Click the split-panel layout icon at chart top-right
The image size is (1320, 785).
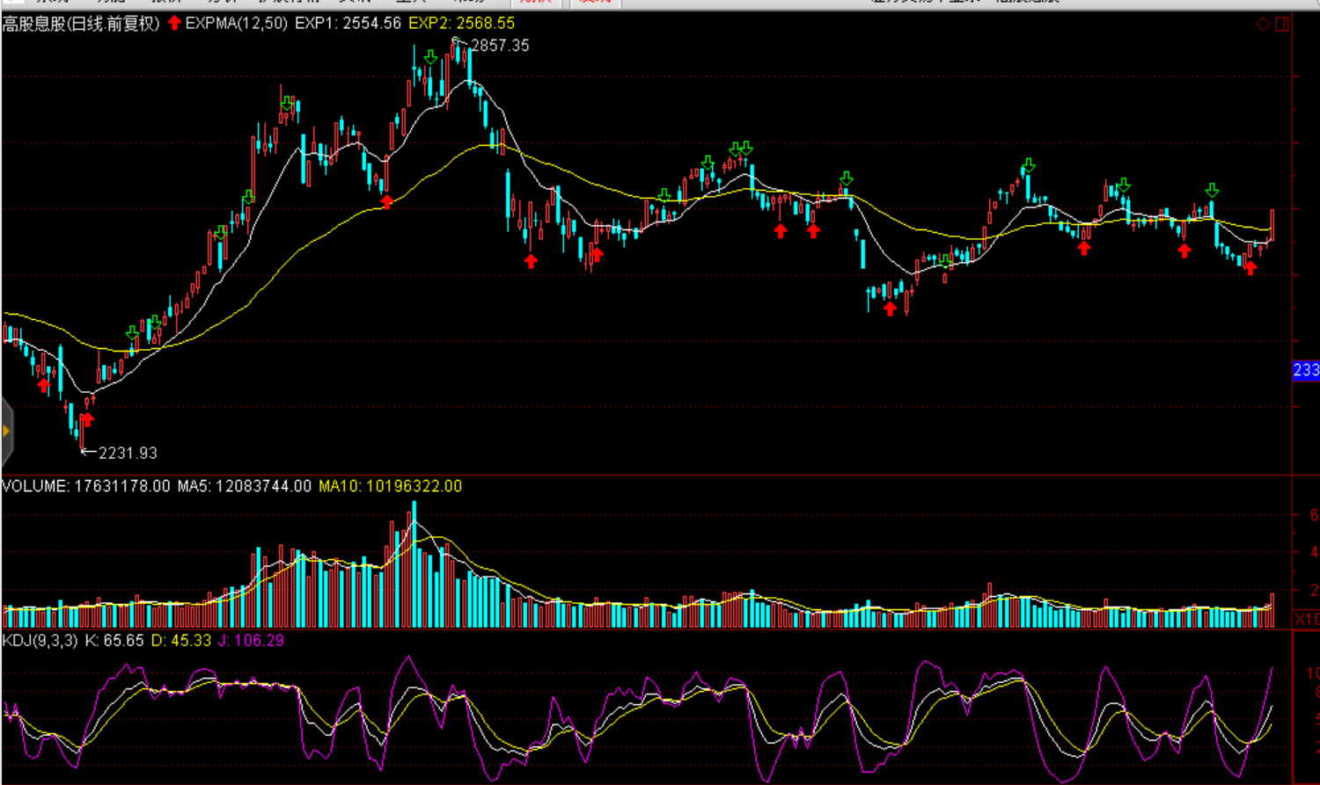(x=1282, y=24)
